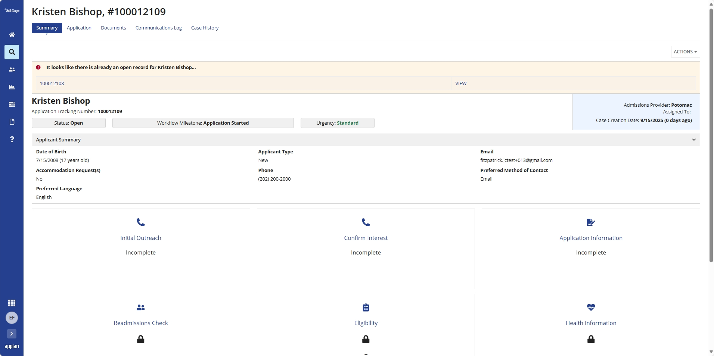This screenshot has height=356, width=714.
Task: Open the document page sidebar icon
Action: click(x=12, y=122)
